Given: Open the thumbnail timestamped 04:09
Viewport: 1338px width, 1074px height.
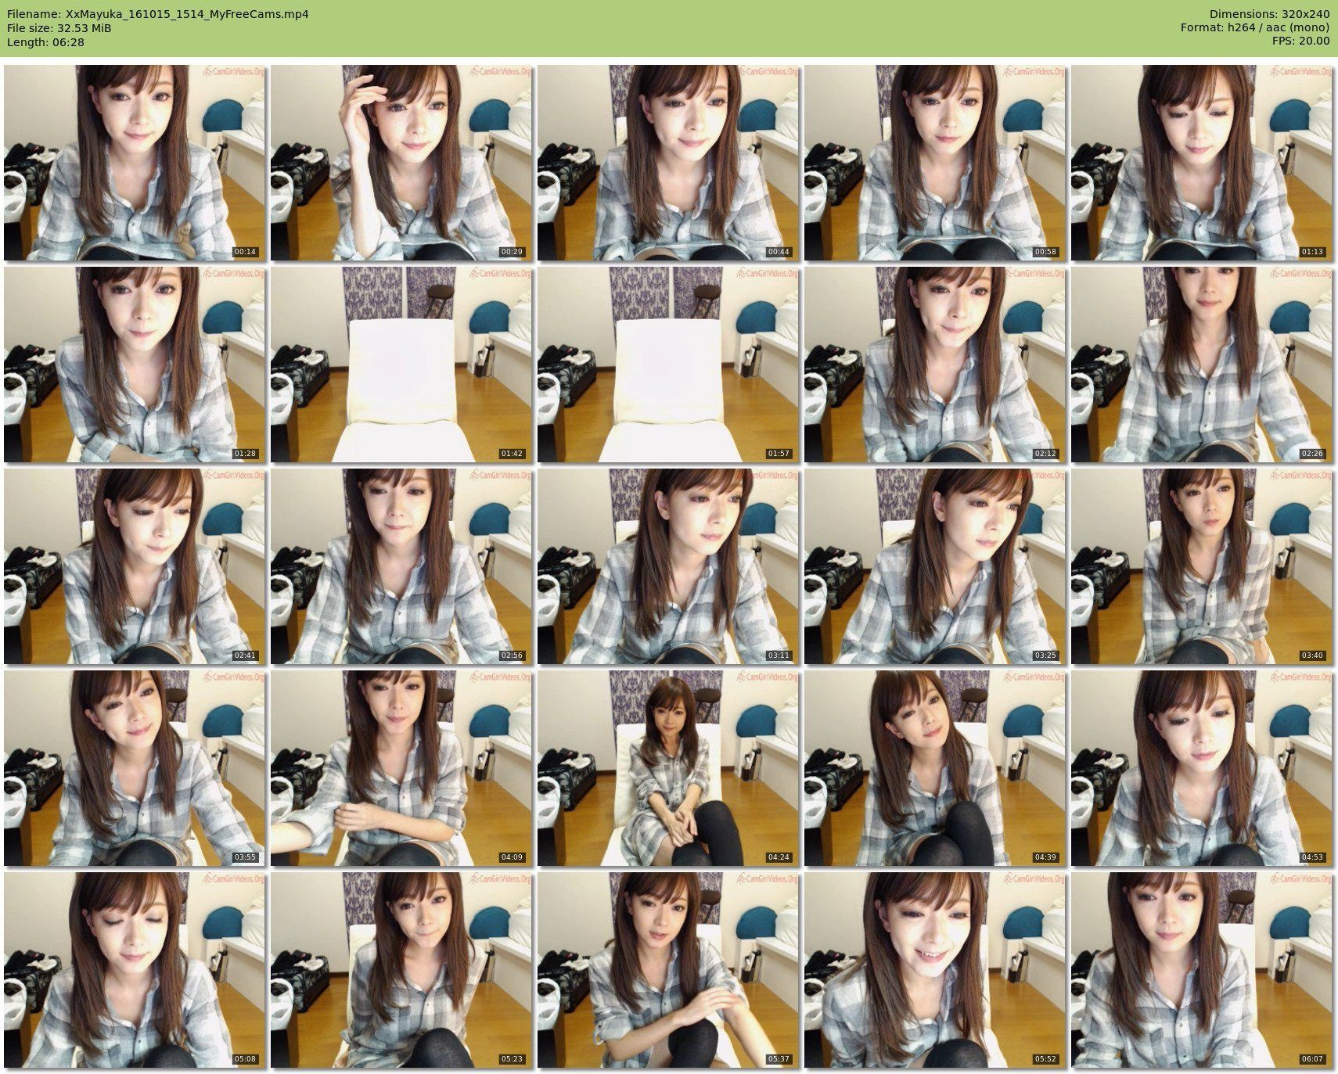Looking at the screenshot, I should pyautogui.click(x=401, y=768).
